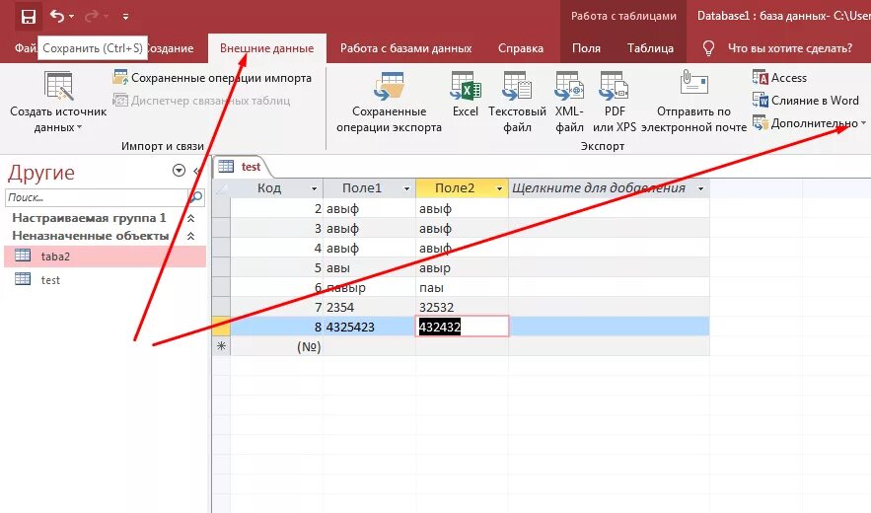The height and width of the screenshot is (513, 871).
Task: Open Customize Quick Access Toolbar dropdown
Action: 125,17
